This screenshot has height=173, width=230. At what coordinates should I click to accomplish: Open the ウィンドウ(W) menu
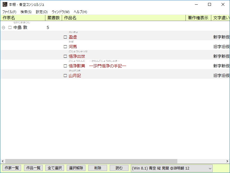[61, 12]
